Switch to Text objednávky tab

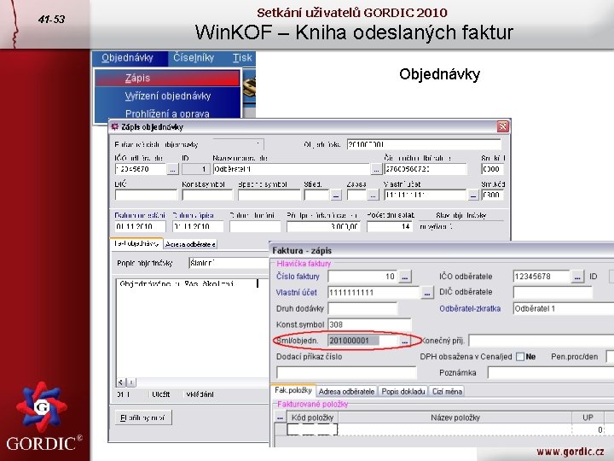click(x=136, y=244)
